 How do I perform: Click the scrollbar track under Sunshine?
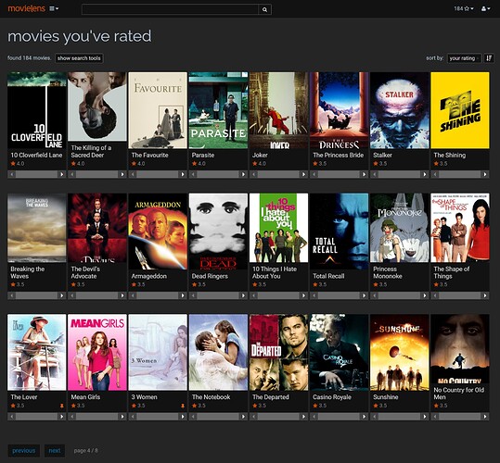point(400,417)
